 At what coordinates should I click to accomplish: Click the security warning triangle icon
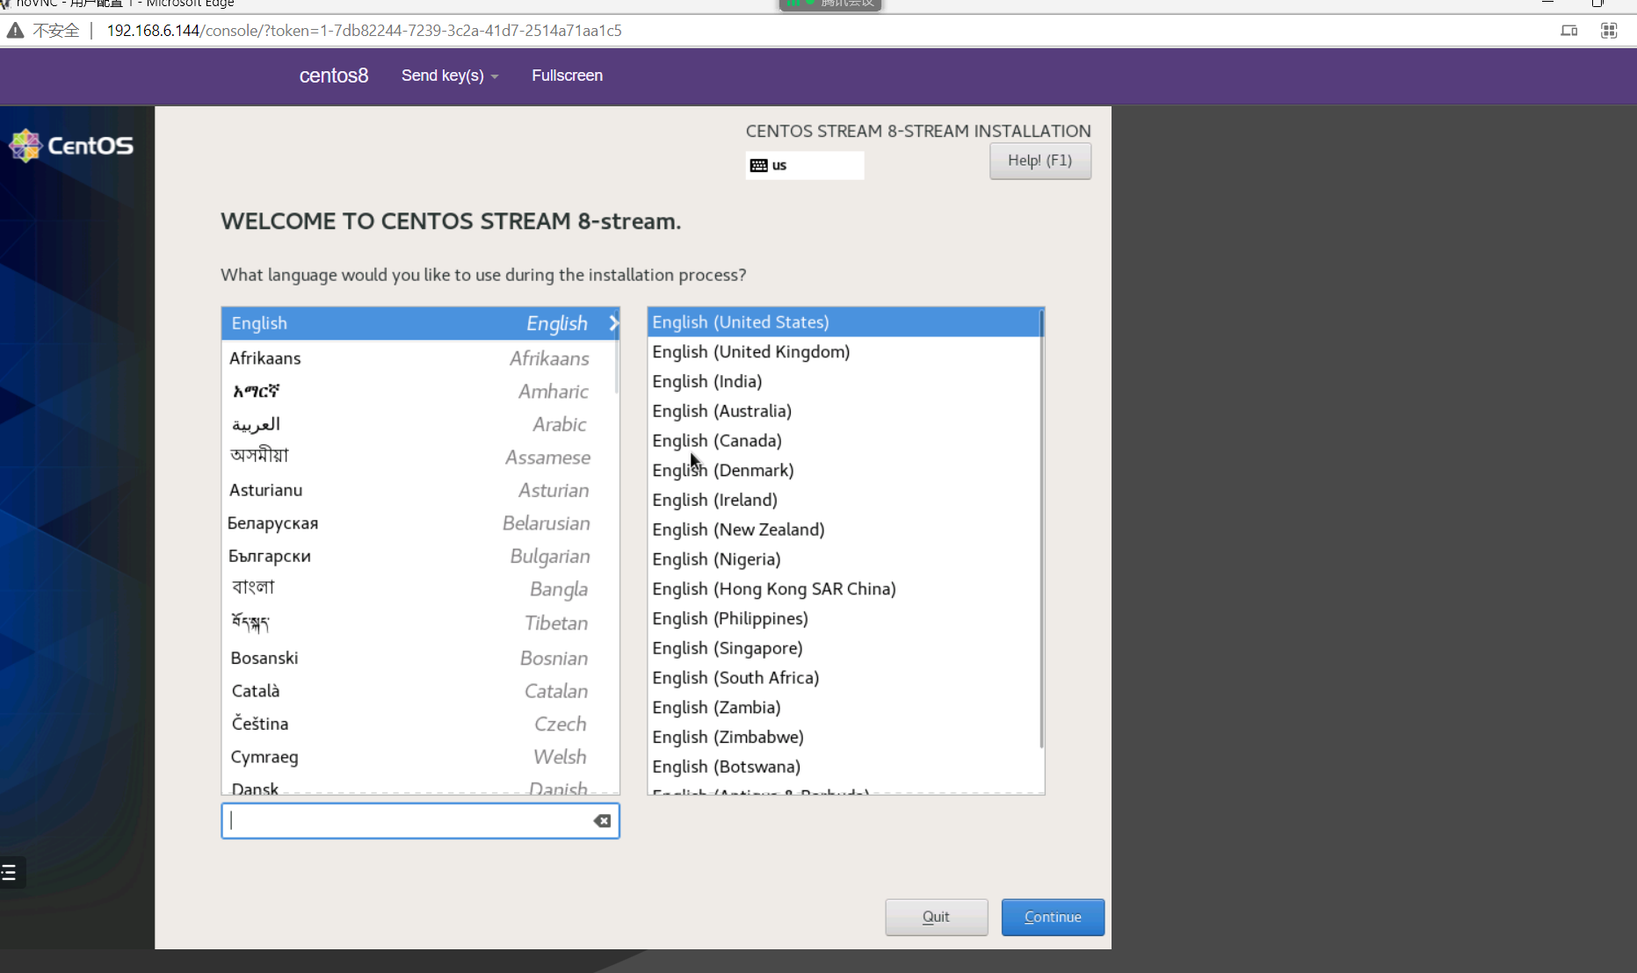point(15,31)
